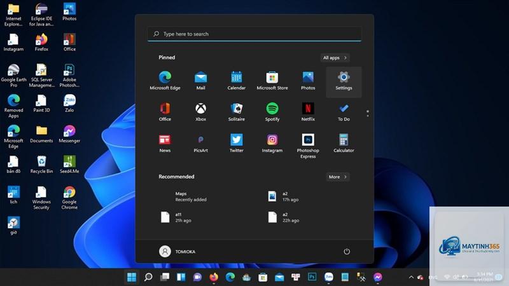Open Instagram in the pinned grid
The width and height of the screenshot is (509, 286).
click(272, 143)
